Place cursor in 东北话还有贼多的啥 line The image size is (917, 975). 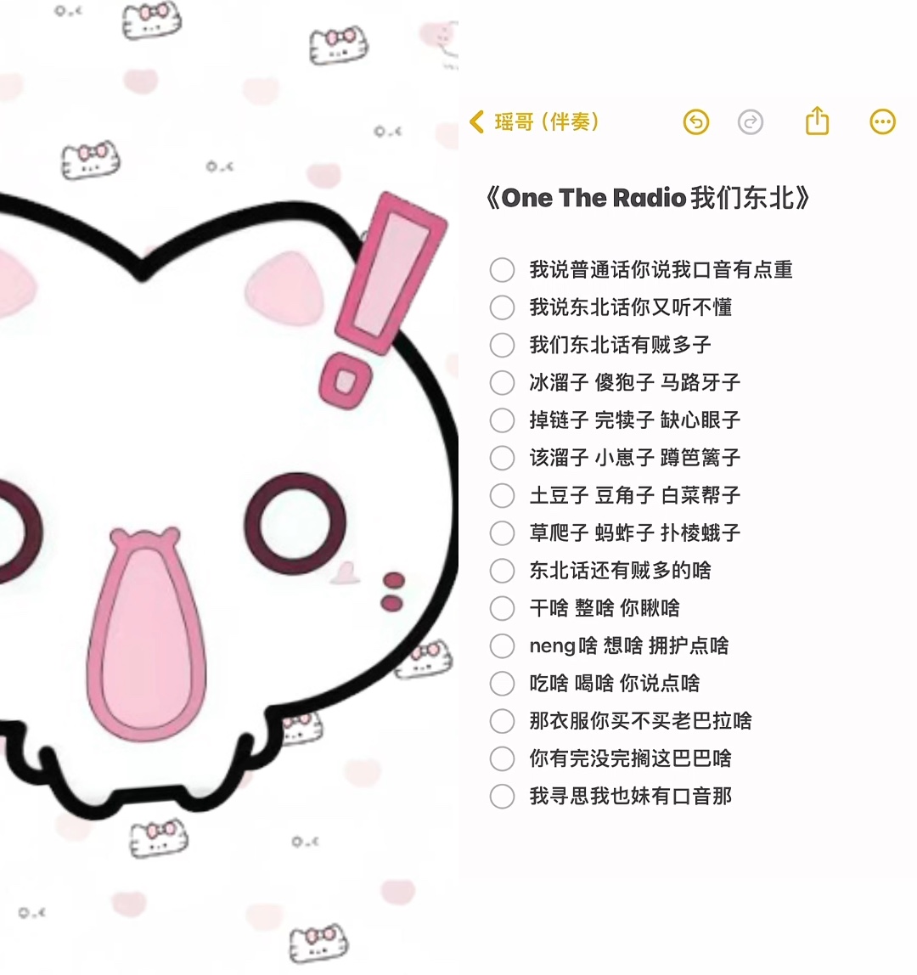click(x=620, y=570)
